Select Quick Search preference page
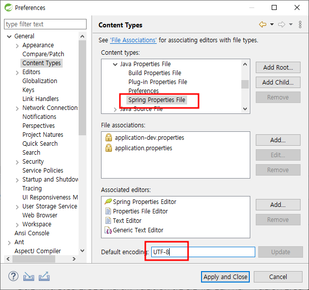Screen dimensions: 309x290 40,144
